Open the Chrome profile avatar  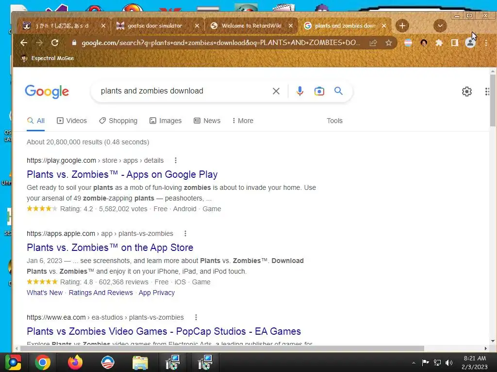click(470, 43)
